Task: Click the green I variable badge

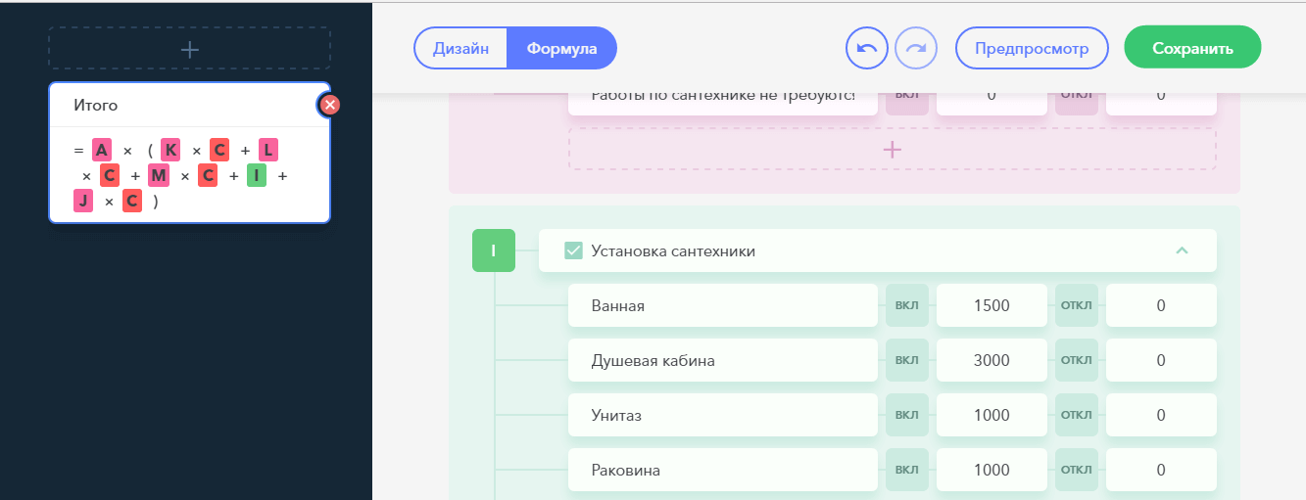Action: (x=493, y=250)
